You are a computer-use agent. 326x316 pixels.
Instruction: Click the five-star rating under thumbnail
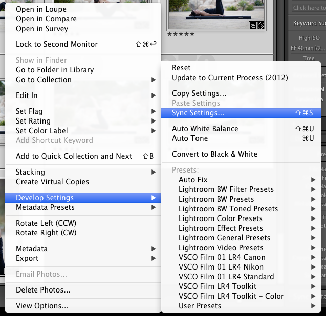[x=181, y=34]
